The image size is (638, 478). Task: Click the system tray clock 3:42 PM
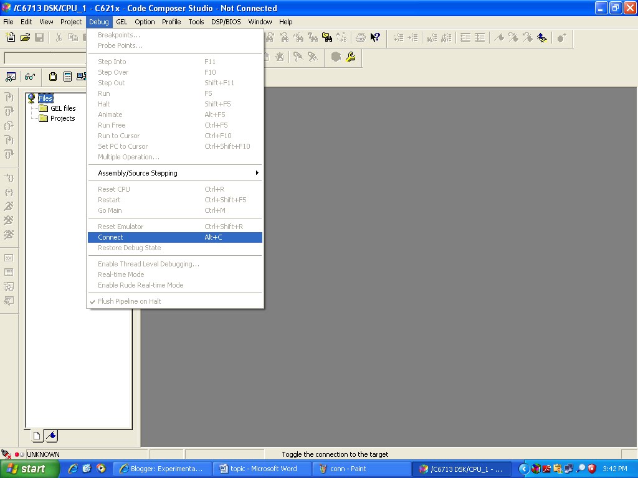(615, 469)
